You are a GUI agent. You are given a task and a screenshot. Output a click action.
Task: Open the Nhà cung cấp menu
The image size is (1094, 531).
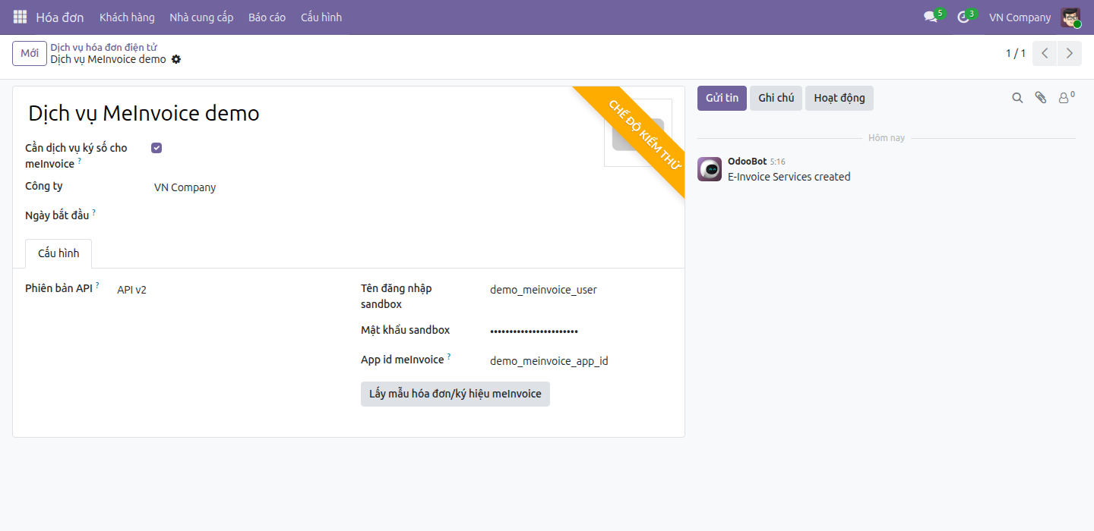coord(201,17)
